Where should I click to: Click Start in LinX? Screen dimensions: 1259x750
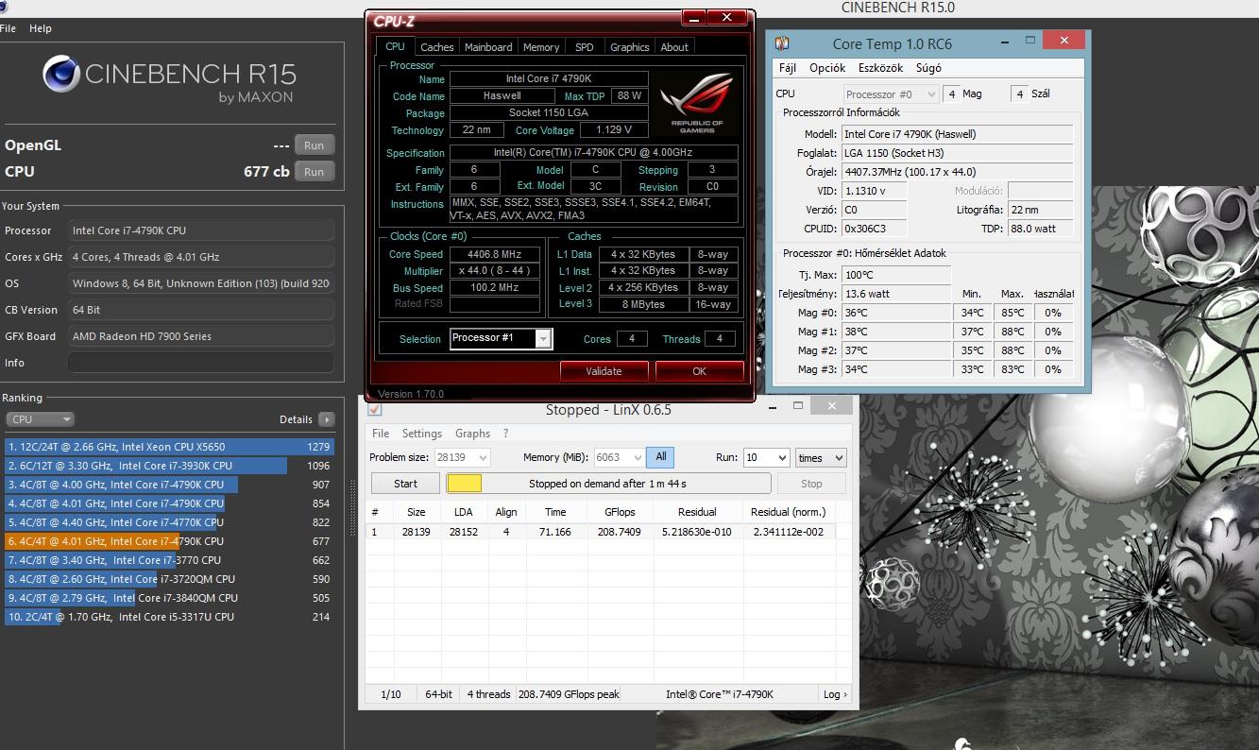click(x=406, y=484)
